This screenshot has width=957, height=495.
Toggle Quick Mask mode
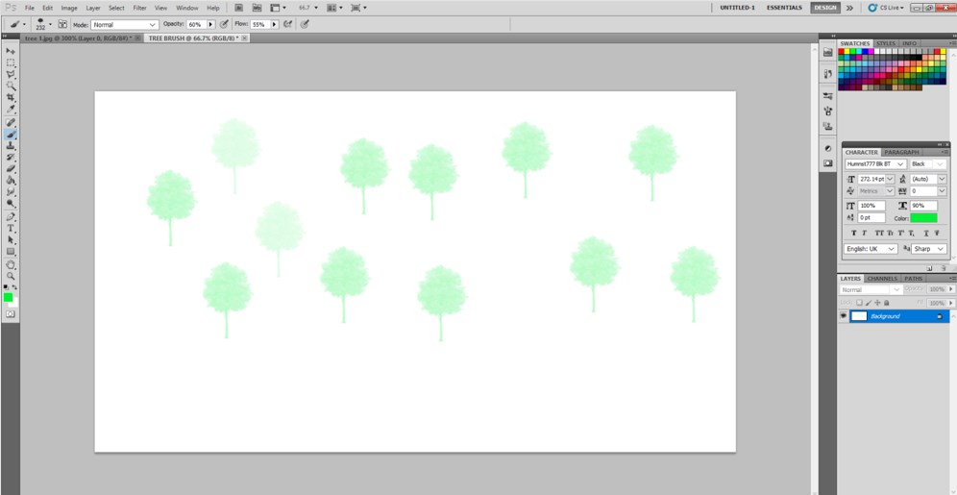coord(11,313)
